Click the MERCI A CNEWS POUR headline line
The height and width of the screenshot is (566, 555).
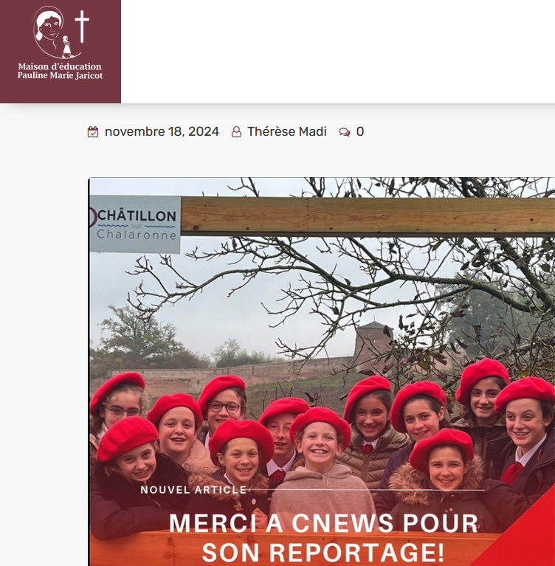point(323,522)
